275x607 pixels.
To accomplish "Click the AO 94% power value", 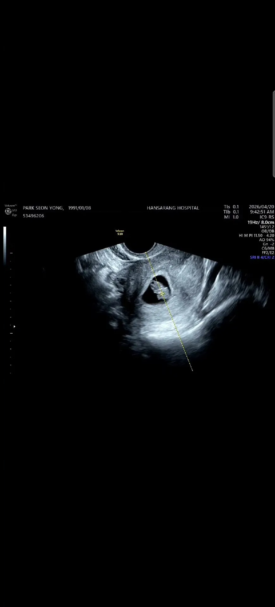I will [x=267, y=240].
